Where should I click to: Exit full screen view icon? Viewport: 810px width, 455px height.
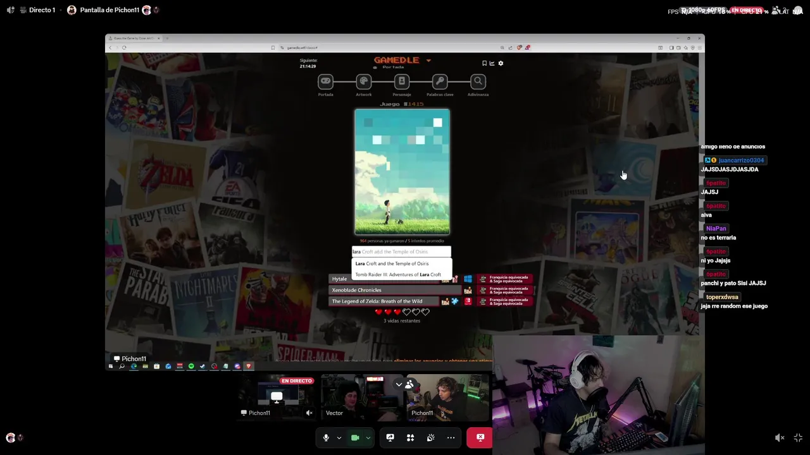point(798,437)
